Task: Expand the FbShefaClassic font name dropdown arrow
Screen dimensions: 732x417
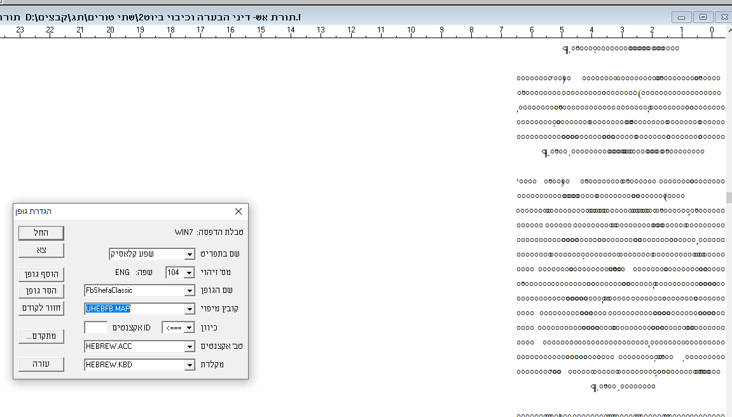Action: [x=189, y=291]
